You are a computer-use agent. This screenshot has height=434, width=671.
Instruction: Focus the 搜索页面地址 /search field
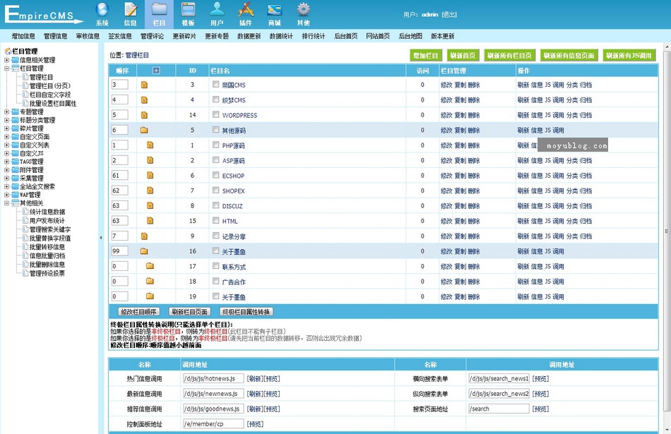(499, 409)
